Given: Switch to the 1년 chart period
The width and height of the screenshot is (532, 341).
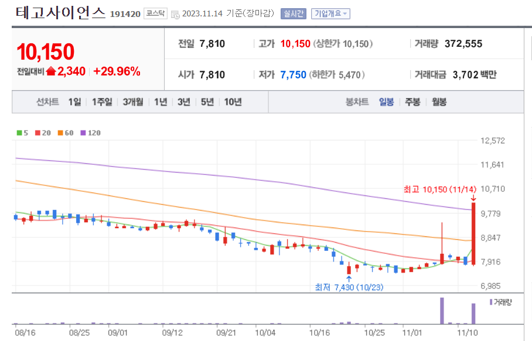Looking at the screenshot, I should 161,102.
